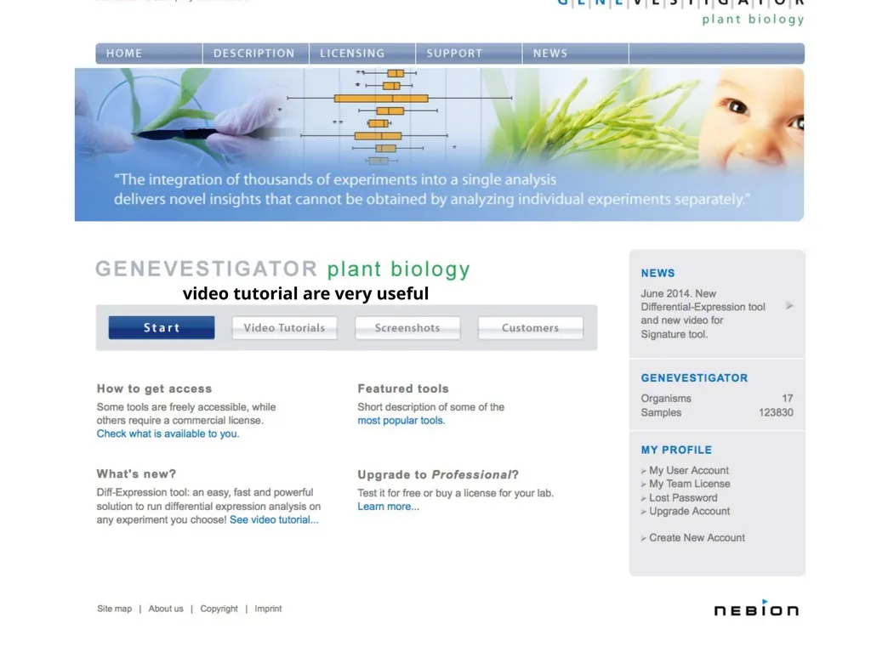Click the 'Upgrade to Professional?' heading
The width and height of the screenshot is (871, 652).
438,475
